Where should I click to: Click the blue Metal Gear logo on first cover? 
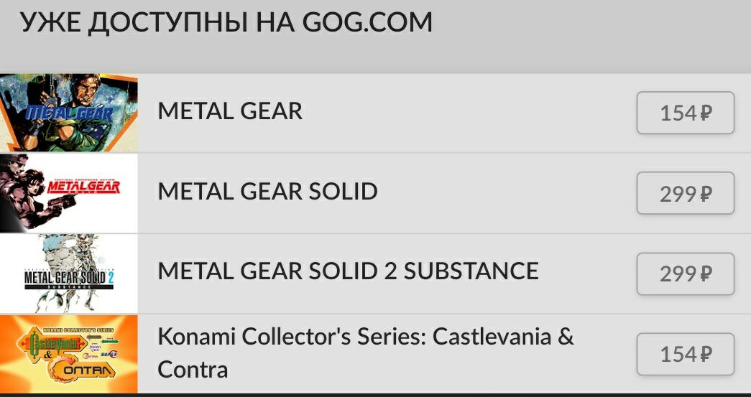[70, 113]
